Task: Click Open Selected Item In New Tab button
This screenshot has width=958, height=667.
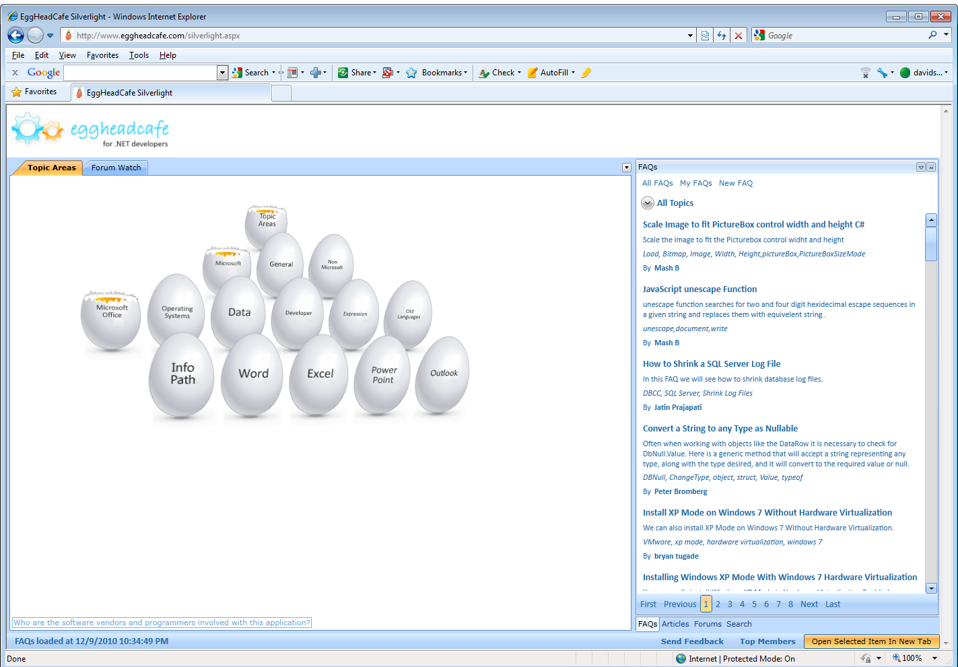Action: tap(871, 641)
